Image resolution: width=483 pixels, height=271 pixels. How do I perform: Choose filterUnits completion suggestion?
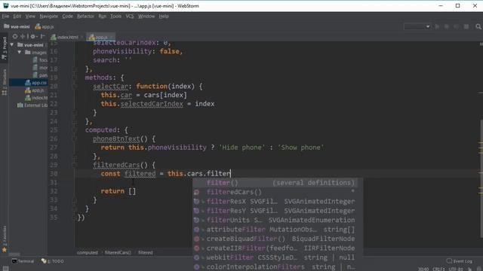pos(275,220)
